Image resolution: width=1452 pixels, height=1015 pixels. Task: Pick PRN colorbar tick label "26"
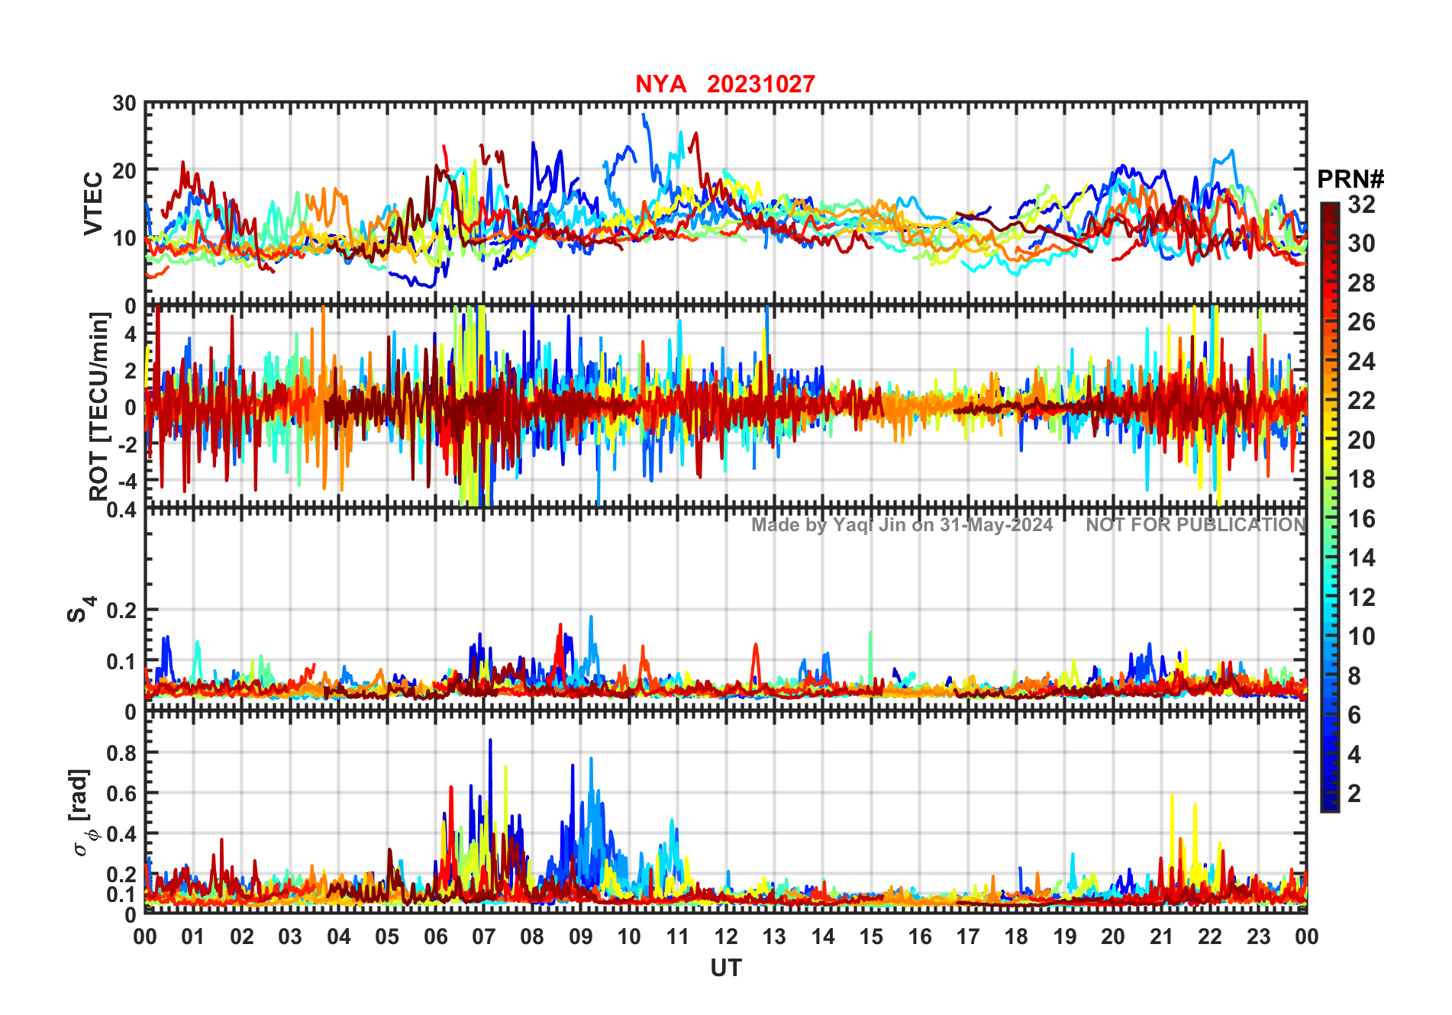(1361, 322)
